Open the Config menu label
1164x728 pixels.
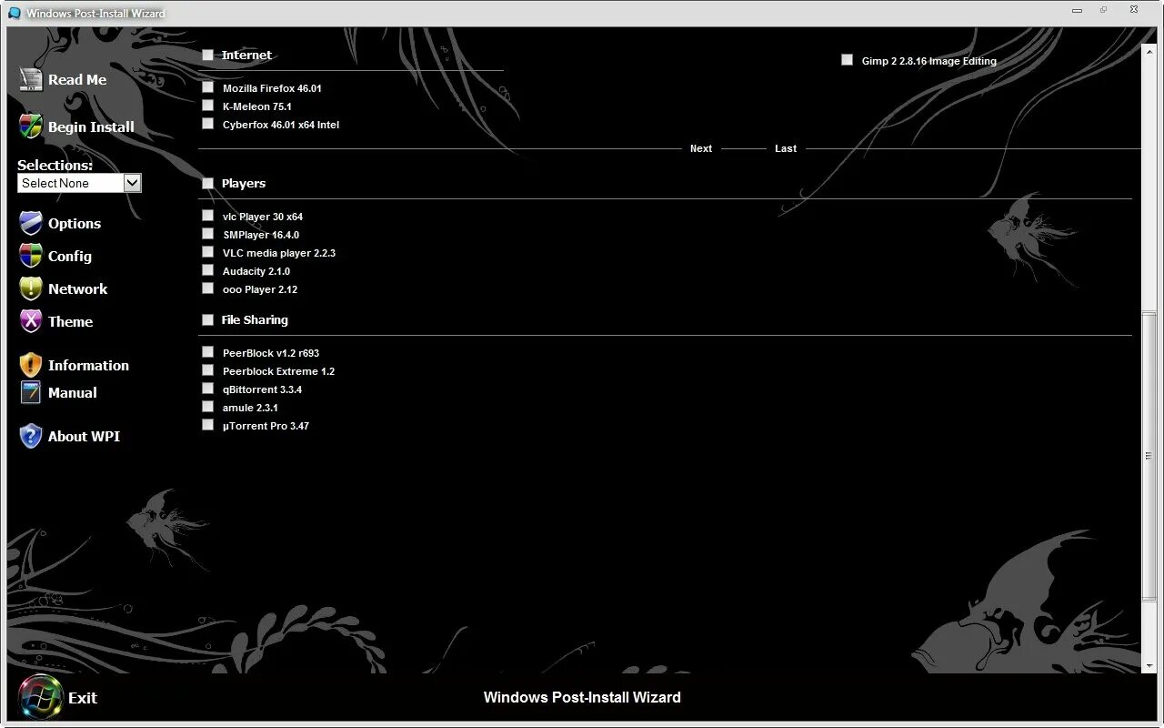click(x=70, y=257)
